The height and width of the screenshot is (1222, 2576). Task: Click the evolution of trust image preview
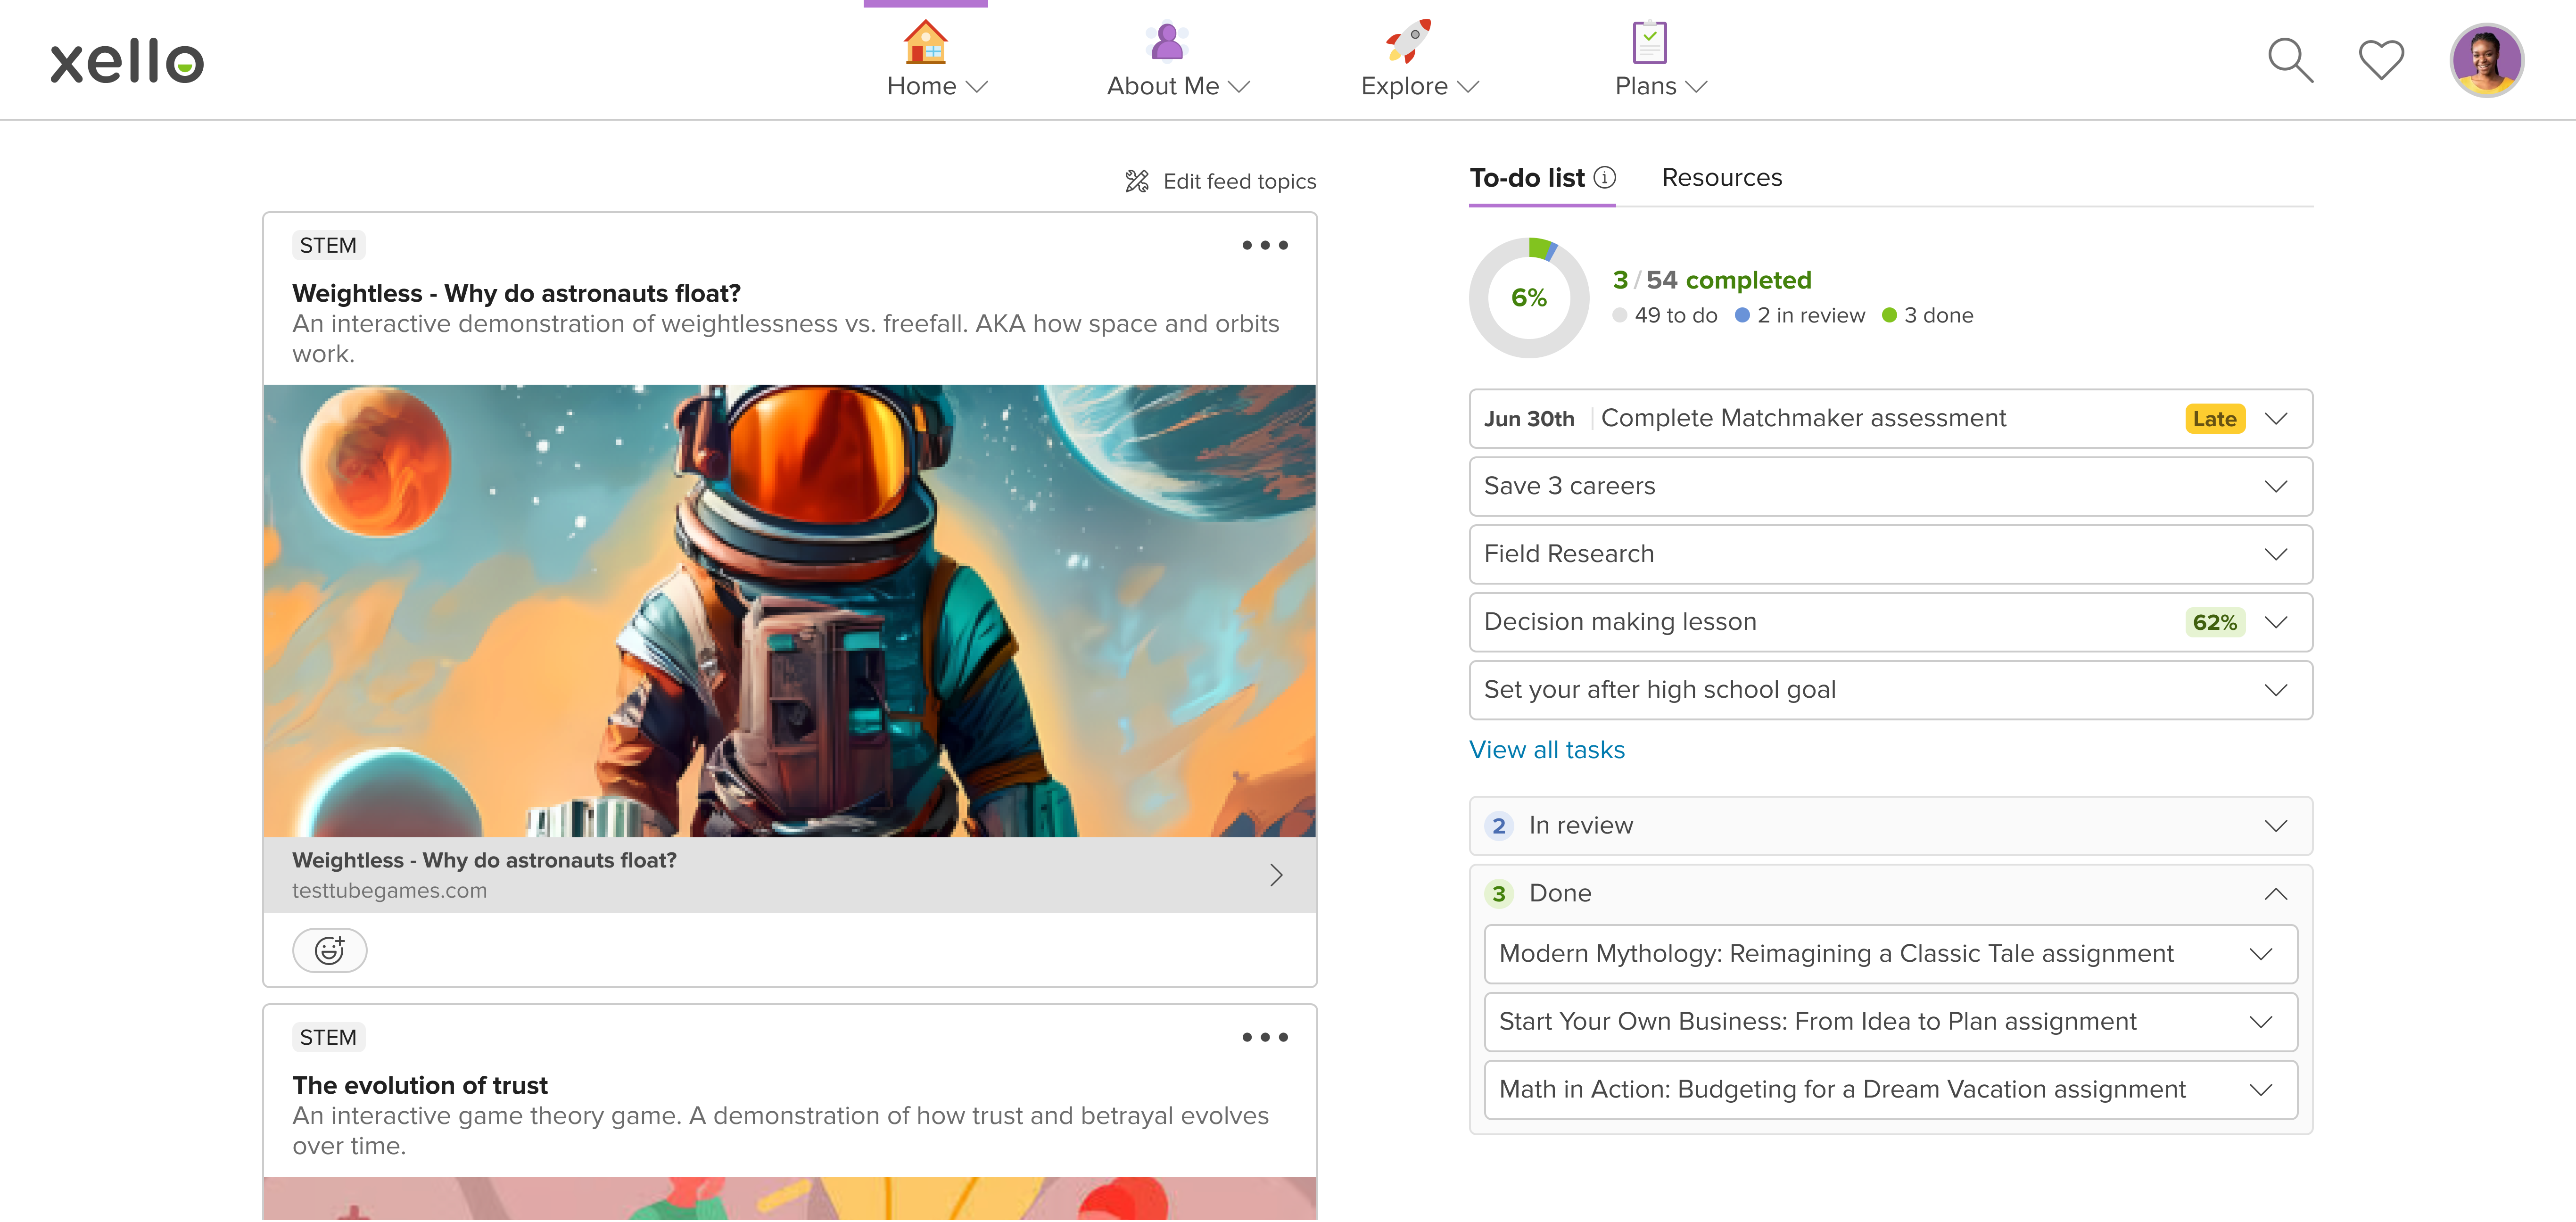790,1198
